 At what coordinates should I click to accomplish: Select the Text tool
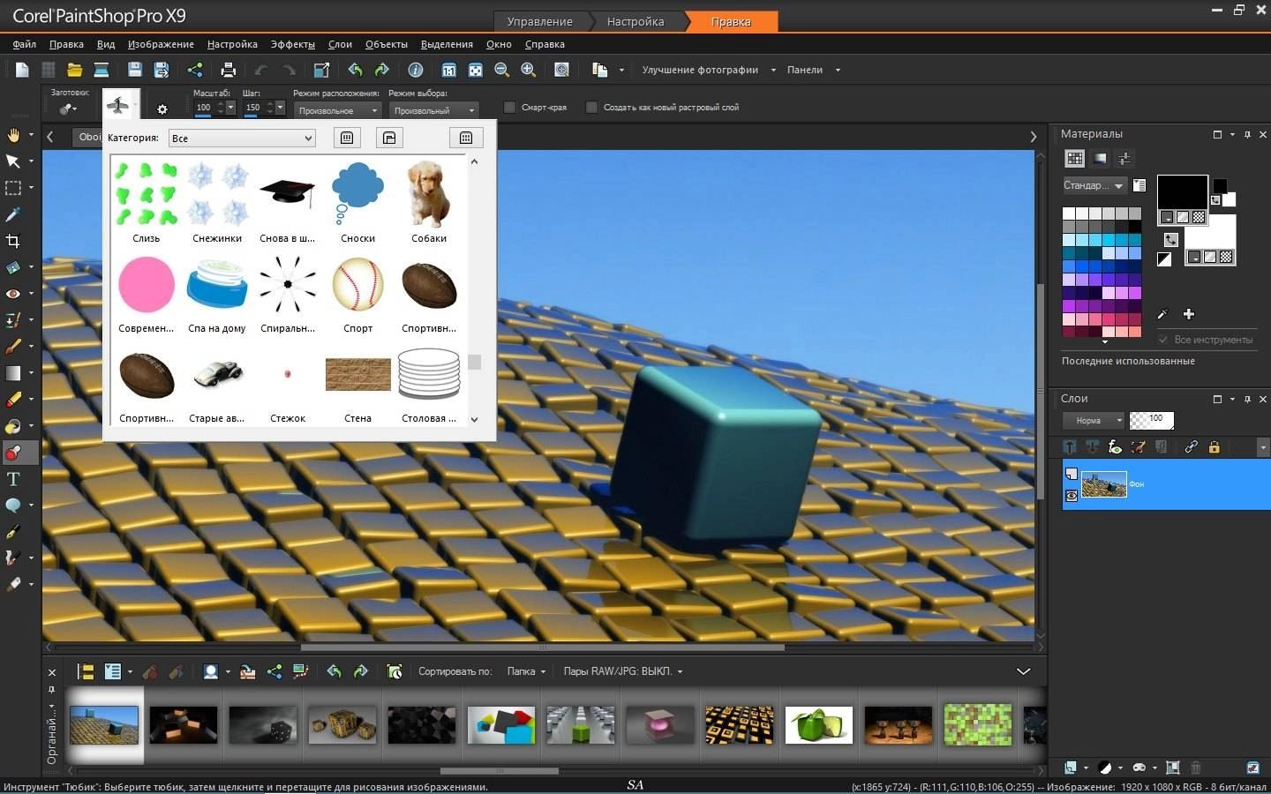pos(13,479)
